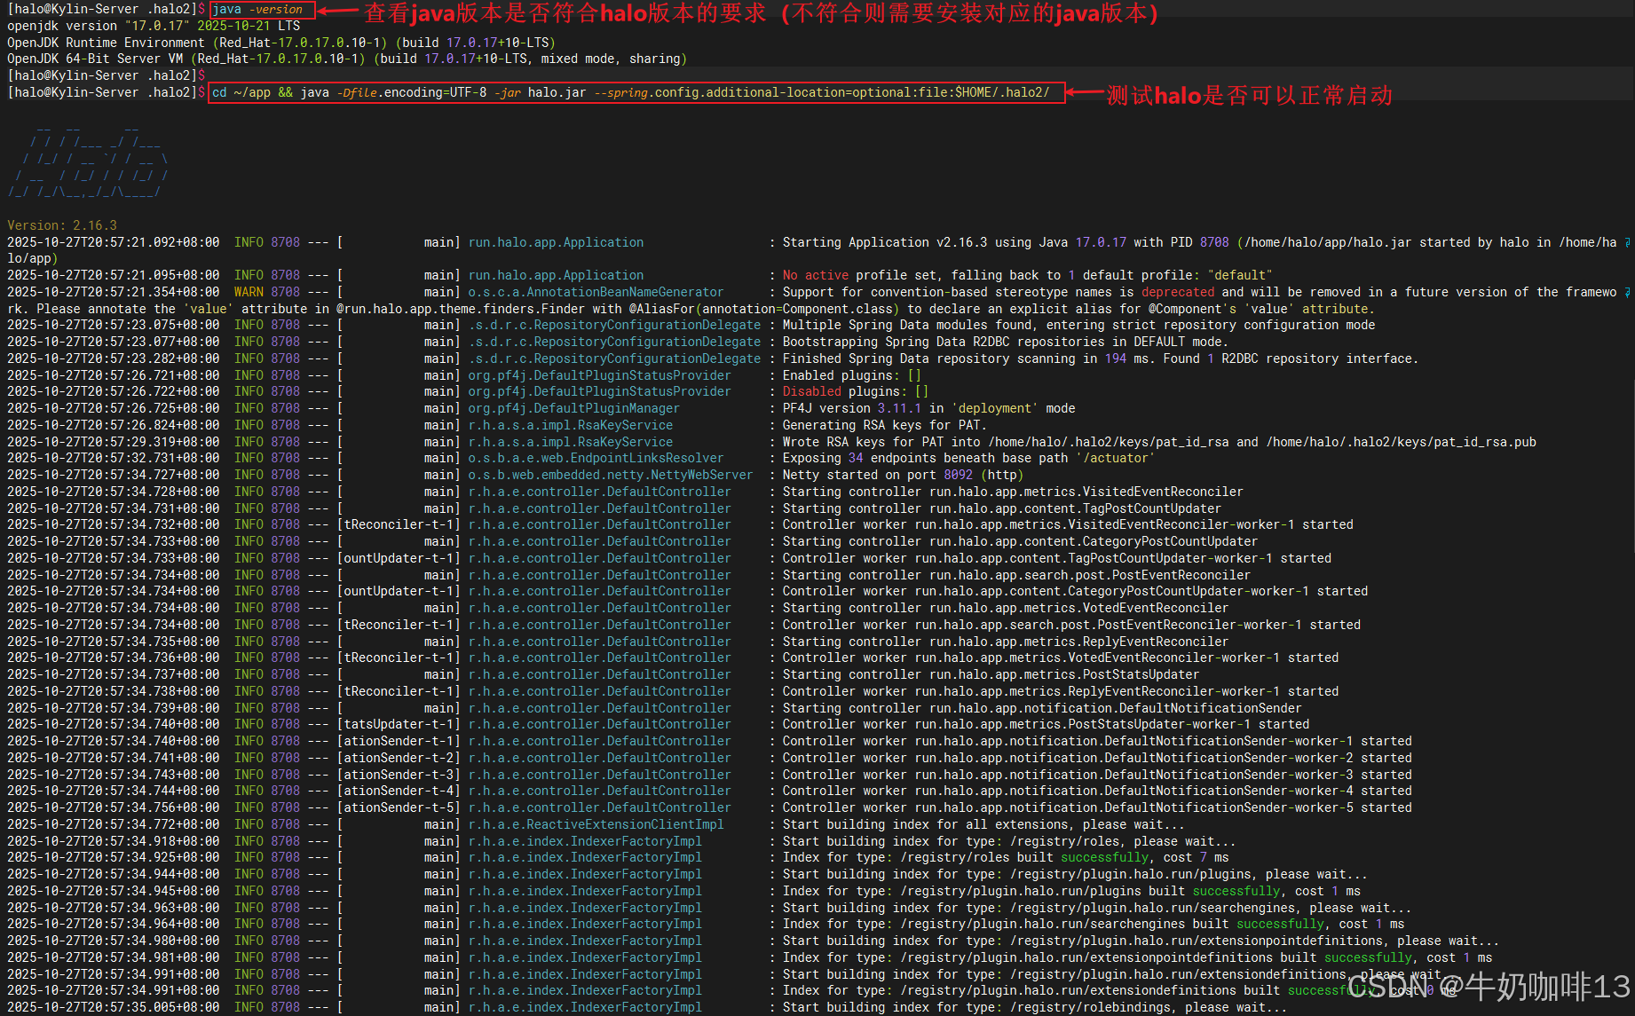
Task: Click 'Wrote RSA keys for PAT' message
Action: (x=1159, y=442)
